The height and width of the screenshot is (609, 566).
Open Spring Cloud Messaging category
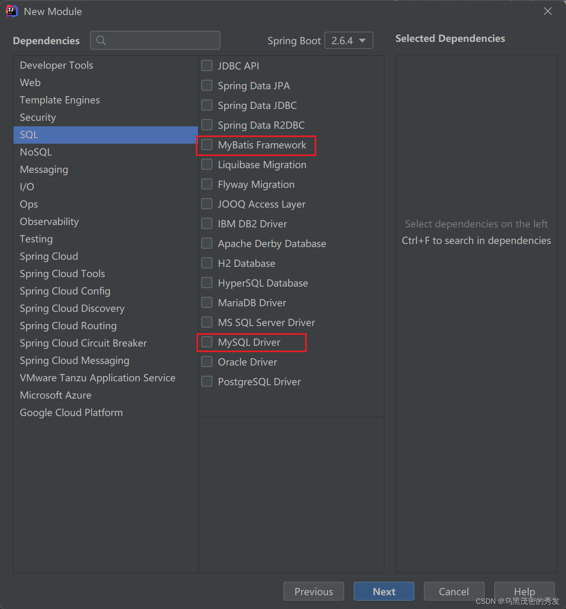(x=106, y=361)
